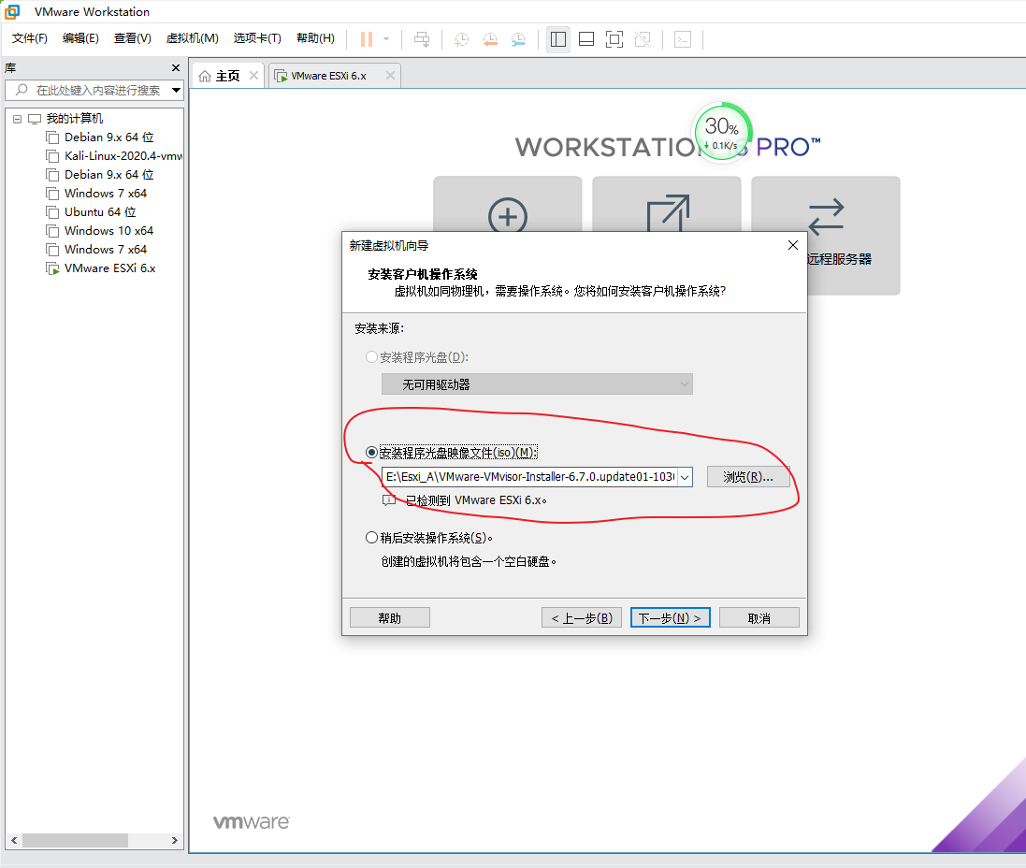
Task: Toggle the show library sidebar toolbar icon
Action: coord(558,39)
